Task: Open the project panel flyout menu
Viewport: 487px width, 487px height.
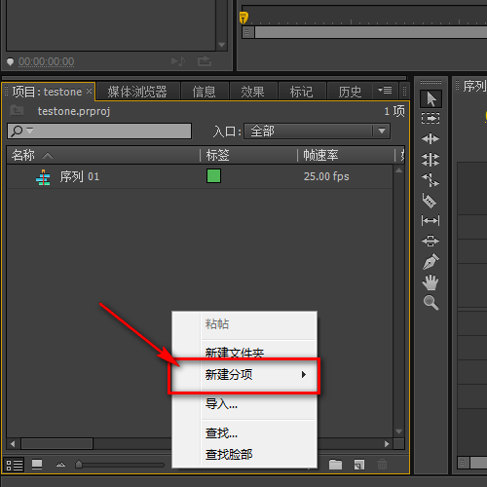Action: point(385,90)
